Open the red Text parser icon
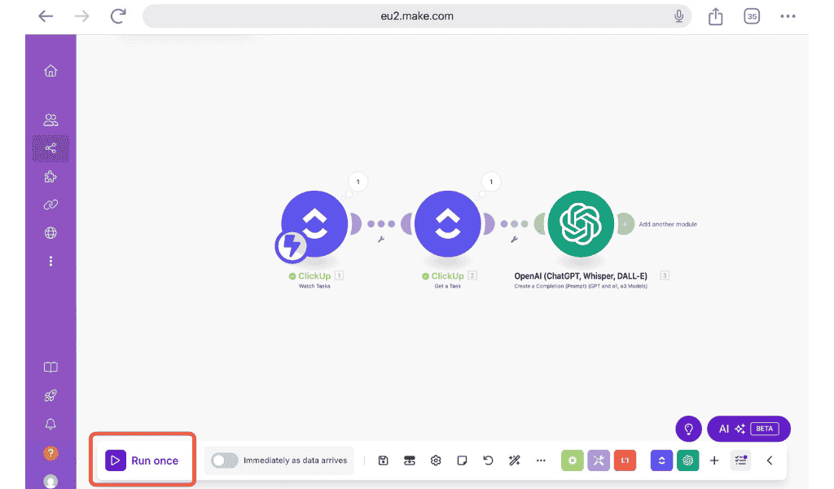 pyautogui.click(x=625, y=460)
